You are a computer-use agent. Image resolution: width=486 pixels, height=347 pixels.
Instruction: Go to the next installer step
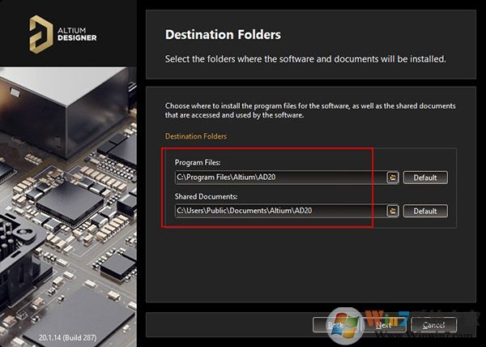[384, 325]
